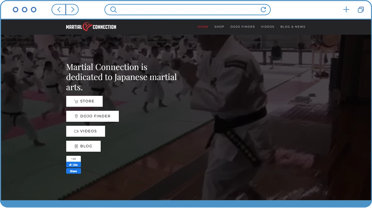Click the Videos button with camera icon

coord(86,131)
